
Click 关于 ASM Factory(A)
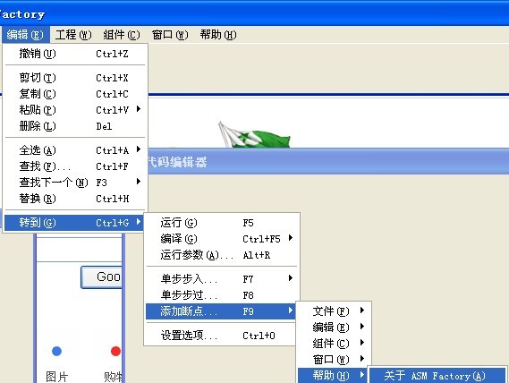pos(437,376)
